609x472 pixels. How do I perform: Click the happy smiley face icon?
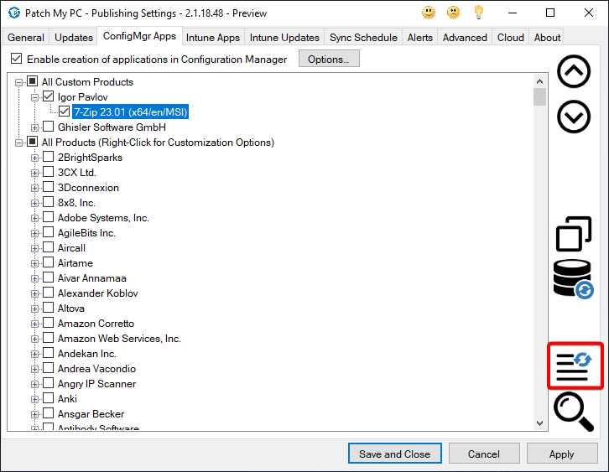point(429,13)
